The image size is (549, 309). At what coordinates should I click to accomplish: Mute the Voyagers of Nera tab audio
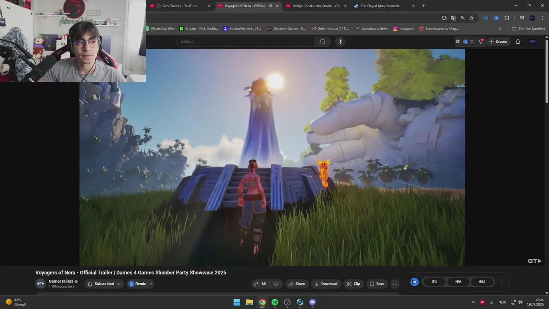(x=270, y=6)
